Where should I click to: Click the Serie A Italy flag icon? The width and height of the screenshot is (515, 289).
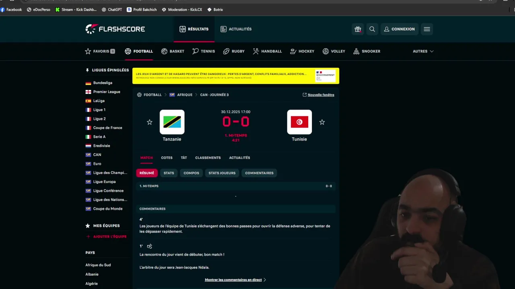coord(88,137)
